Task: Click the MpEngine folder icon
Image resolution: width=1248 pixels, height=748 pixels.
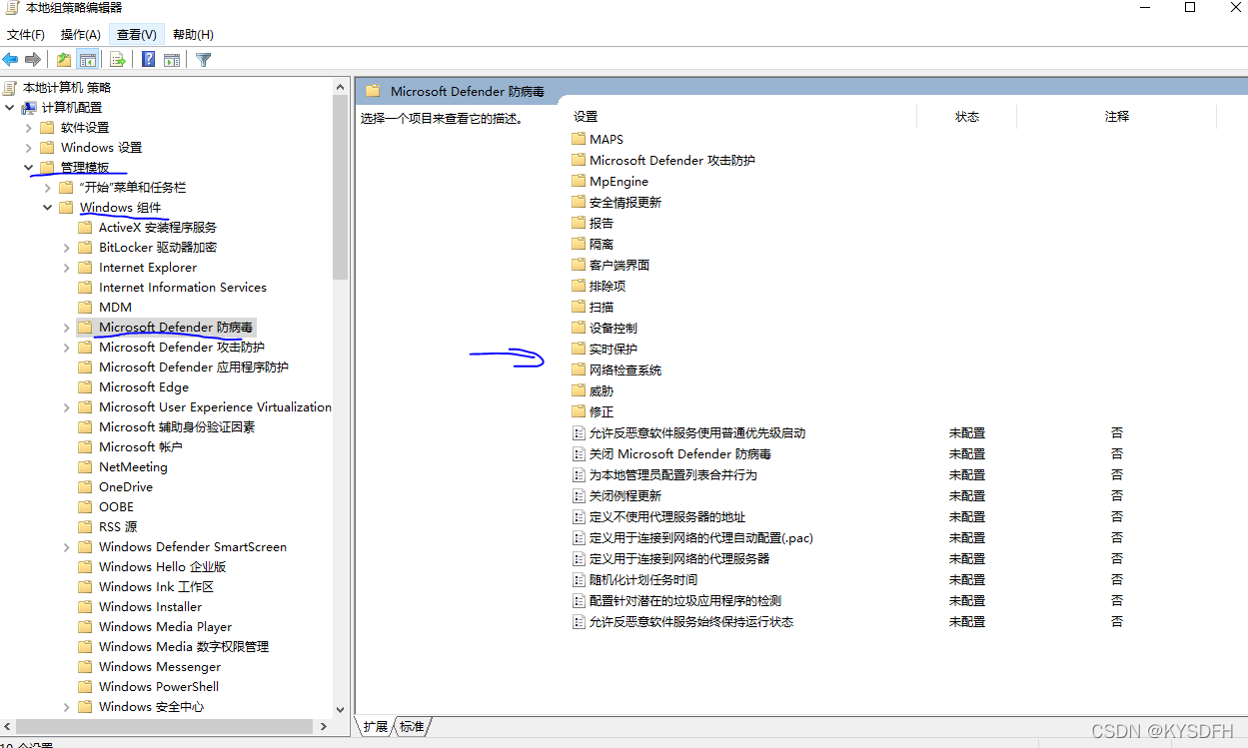Action: 578,181
